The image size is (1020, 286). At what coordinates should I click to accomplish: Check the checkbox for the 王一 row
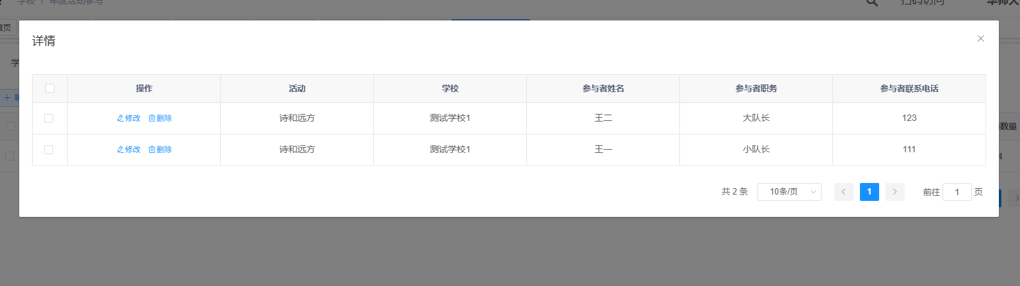coord(49,150)
